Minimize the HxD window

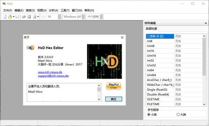coord(182,3)
